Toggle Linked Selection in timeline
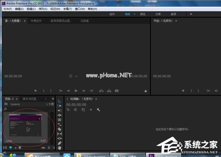This screenshot has width=221, height=157. (x=83, y=110)
